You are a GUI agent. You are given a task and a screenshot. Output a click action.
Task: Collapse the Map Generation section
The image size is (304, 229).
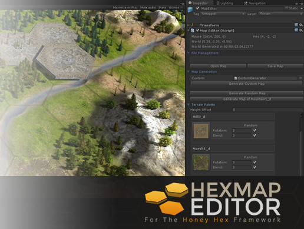coord(189,72)
